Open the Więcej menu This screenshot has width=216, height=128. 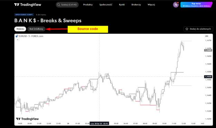coord(151,5)
